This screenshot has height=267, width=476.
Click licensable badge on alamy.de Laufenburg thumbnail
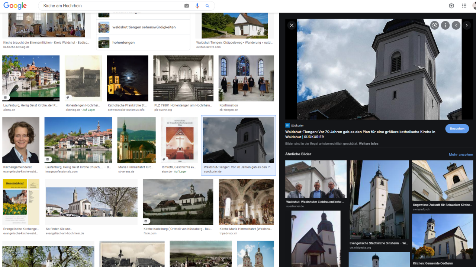[x=6, y=98]
